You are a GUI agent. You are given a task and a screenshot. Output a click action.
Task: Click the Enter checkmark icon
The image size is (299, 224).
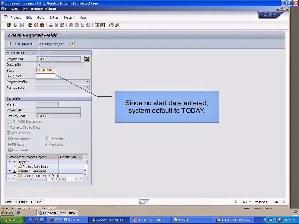point(9,25)
